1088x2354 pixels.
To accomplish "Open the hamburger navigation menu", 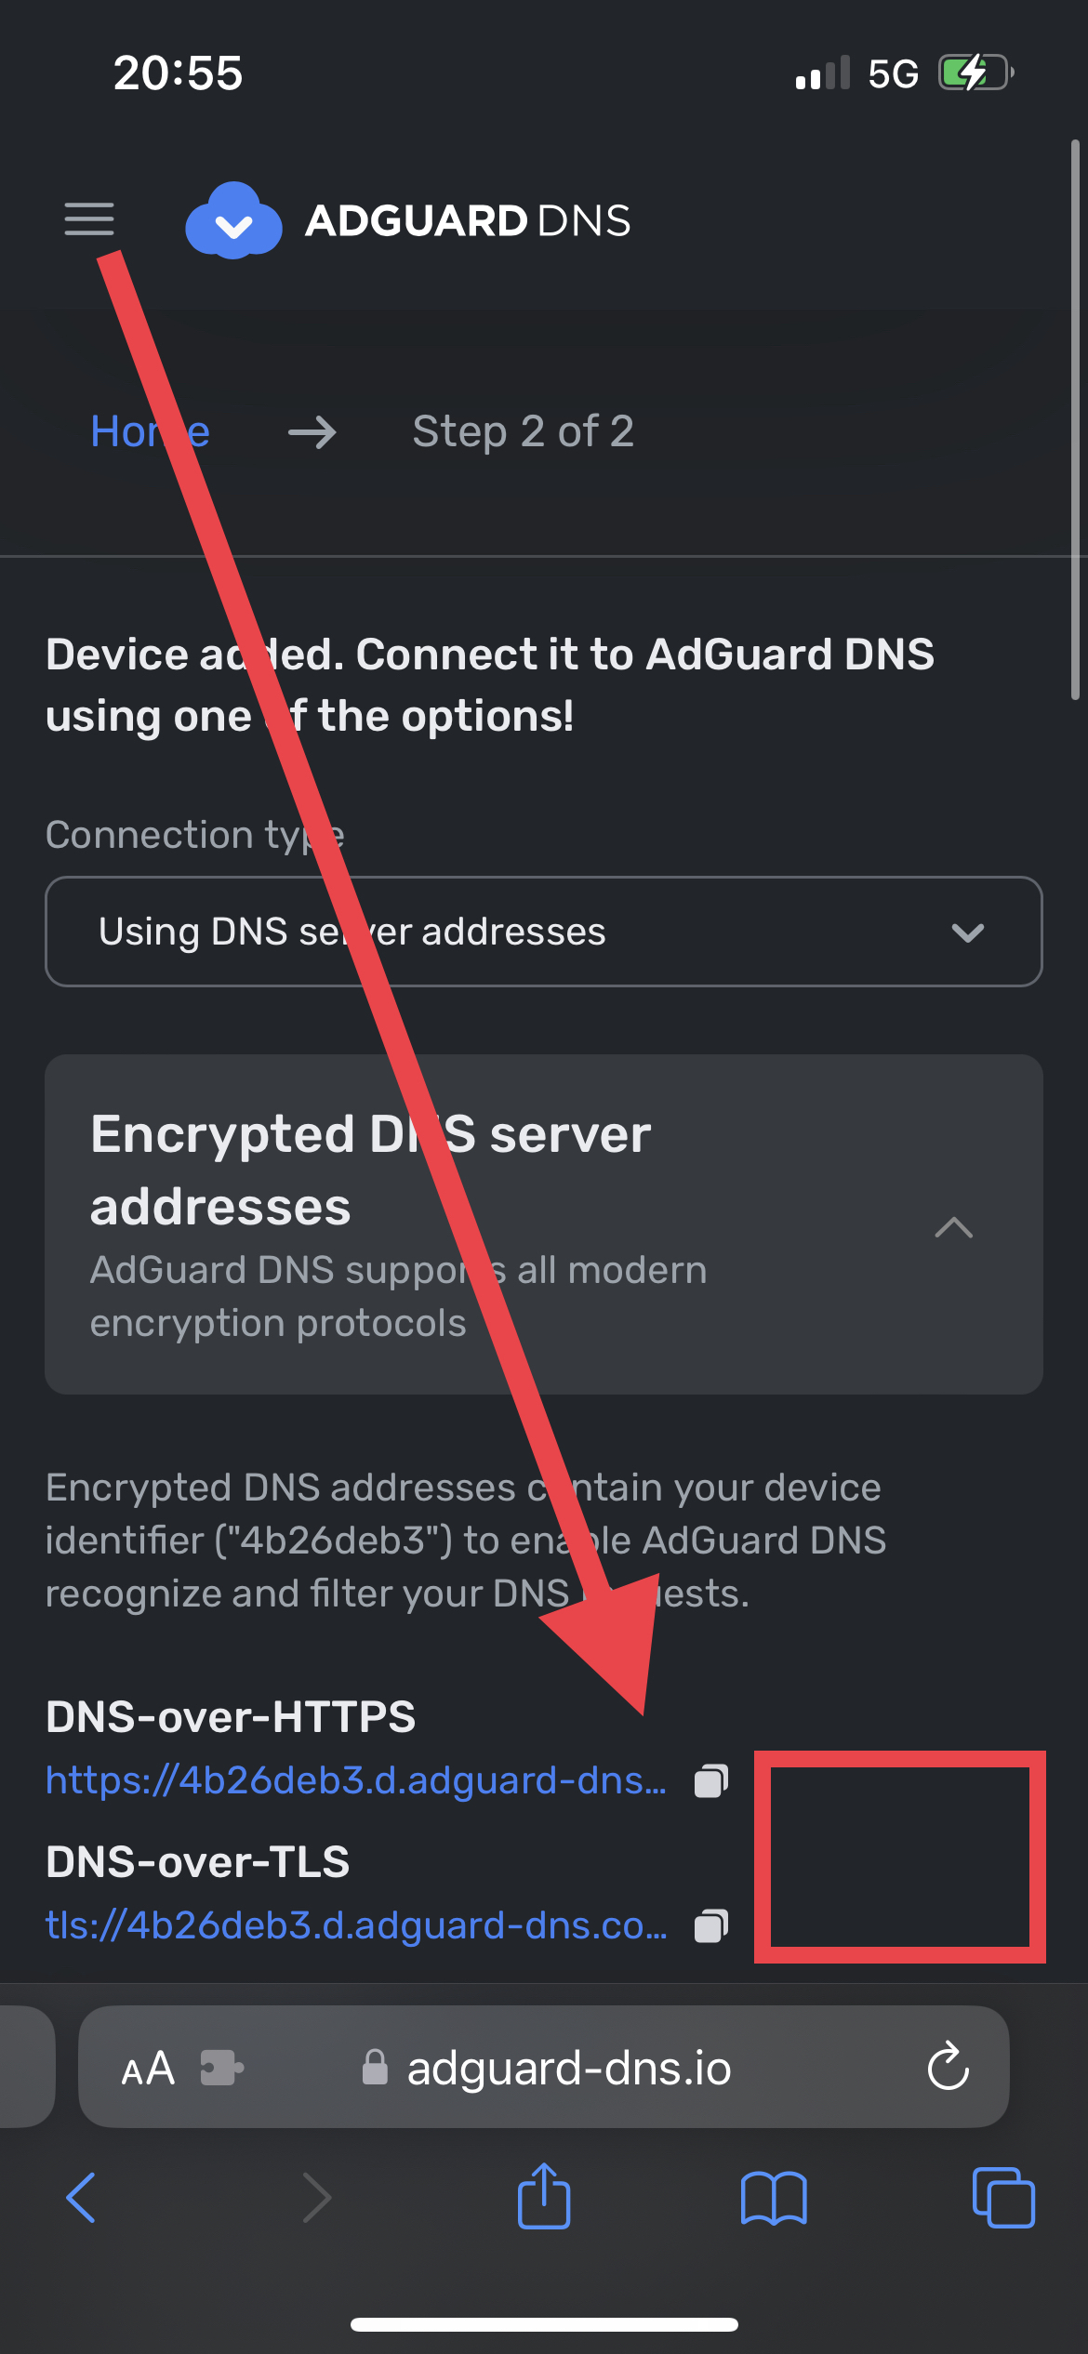I will 88,220.
